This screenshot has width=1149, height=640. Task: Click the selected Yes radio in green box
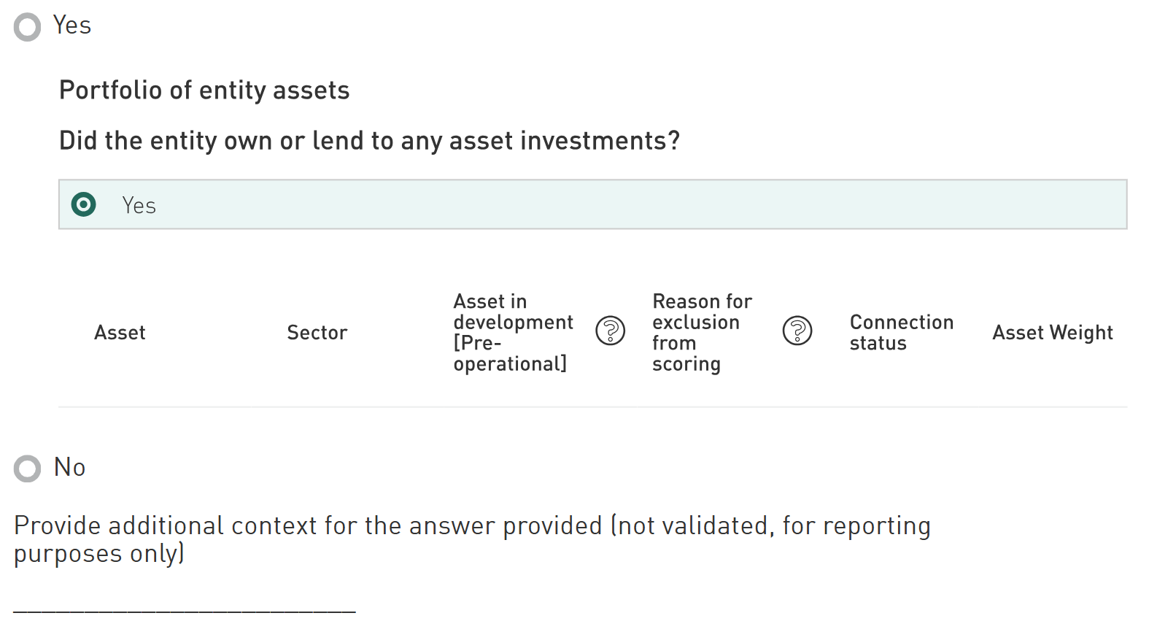84,204
